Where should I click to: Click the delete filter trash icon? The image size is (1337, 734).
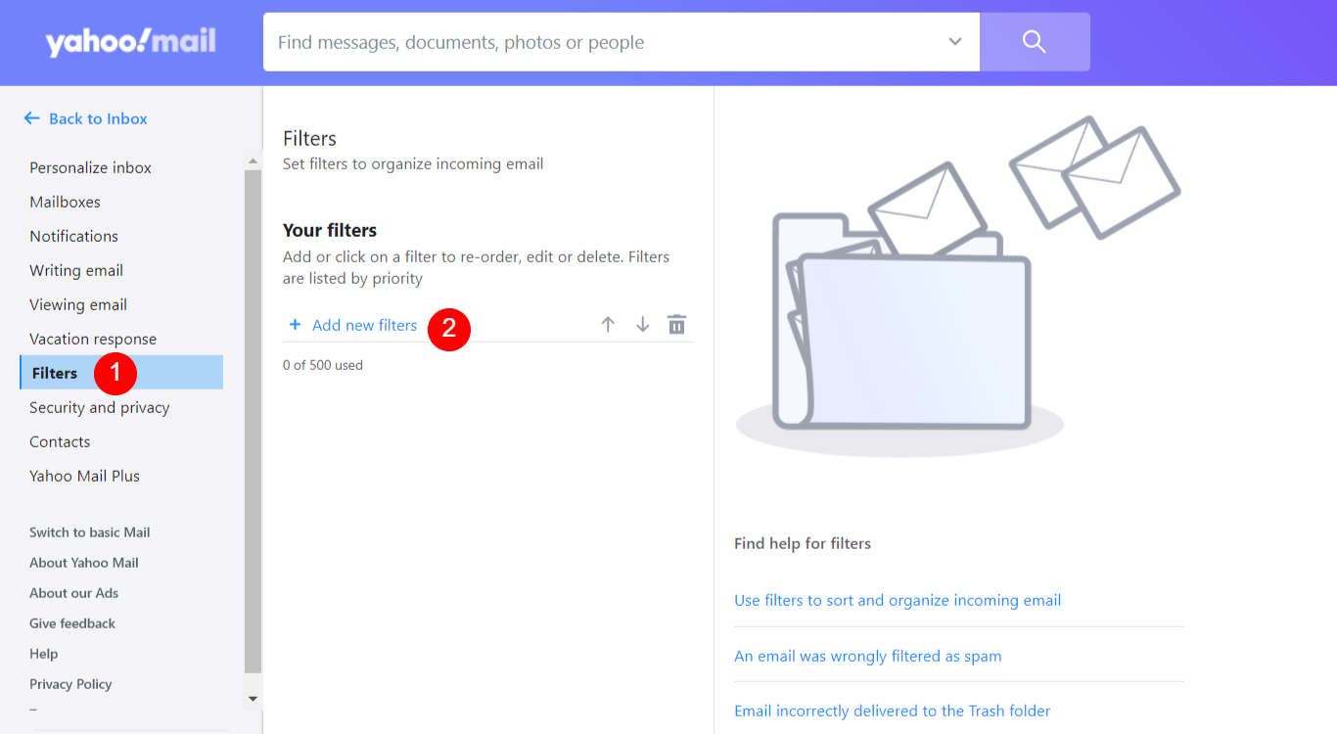pyautogui.click(x=676, y=325)
